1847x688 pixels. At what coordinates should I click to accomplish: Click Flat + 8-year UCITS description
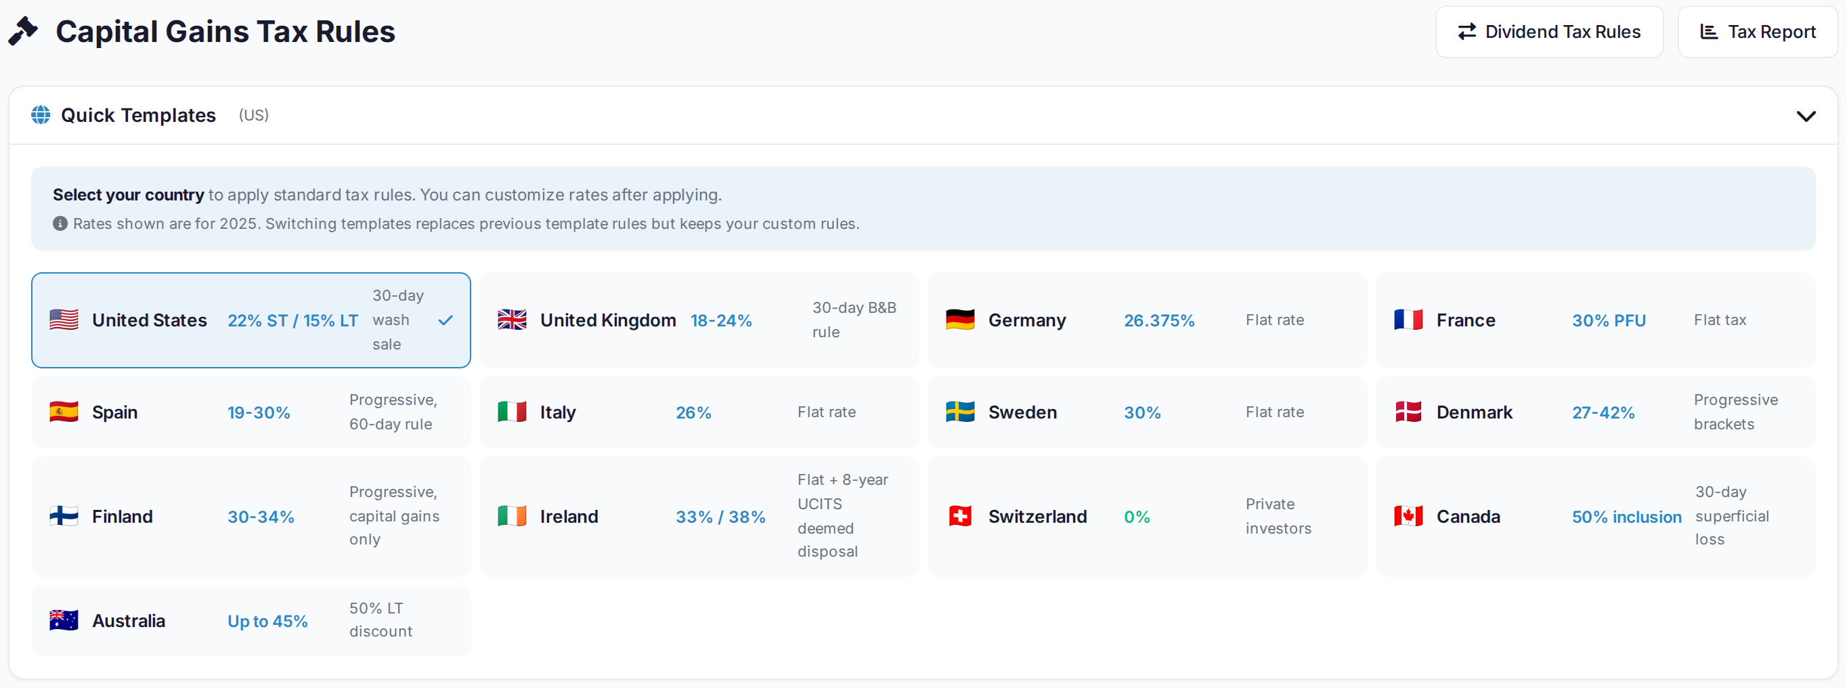click(842, 516)
